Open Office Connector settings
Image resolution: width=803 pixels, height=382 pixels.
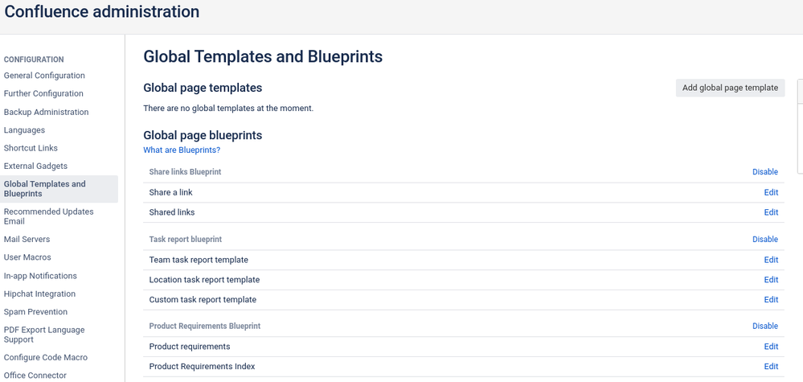click(x=35, y=376)
